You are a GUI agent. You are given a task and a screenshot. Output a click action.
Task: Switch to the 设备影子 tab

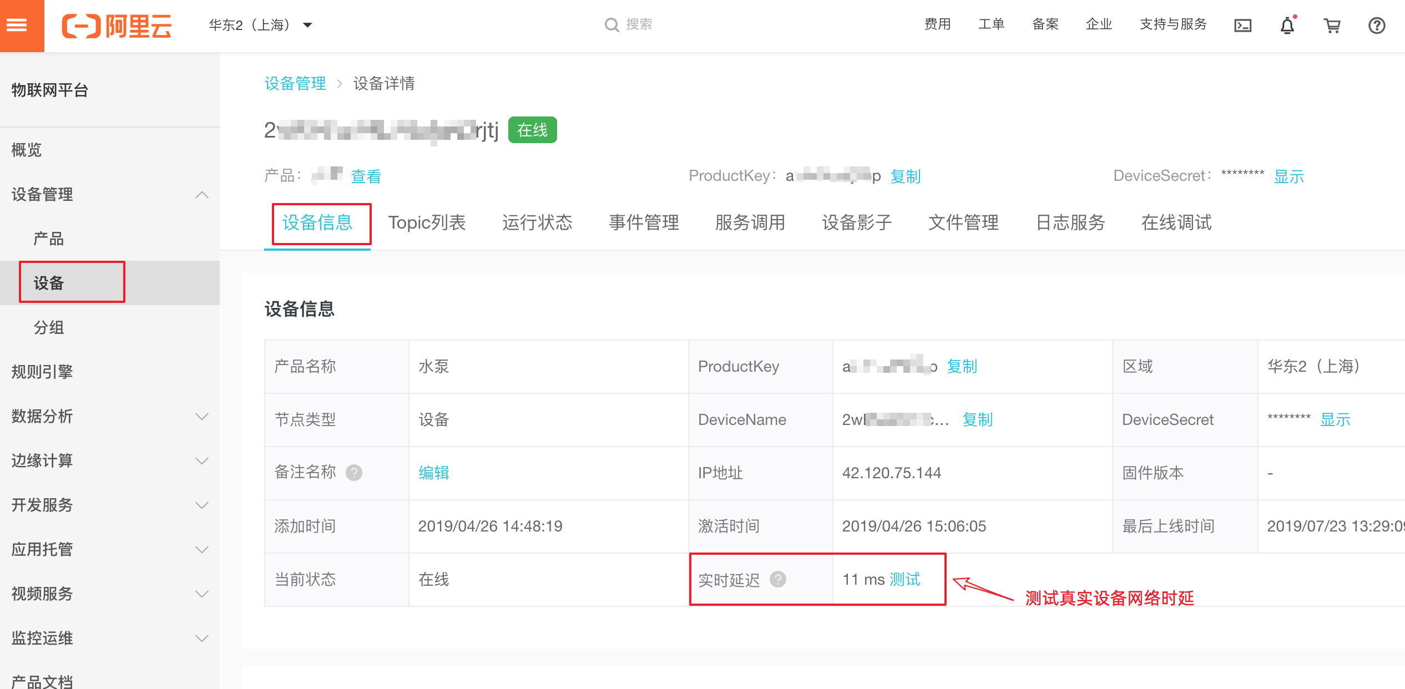pyautogui.click(x=856, y=222)
